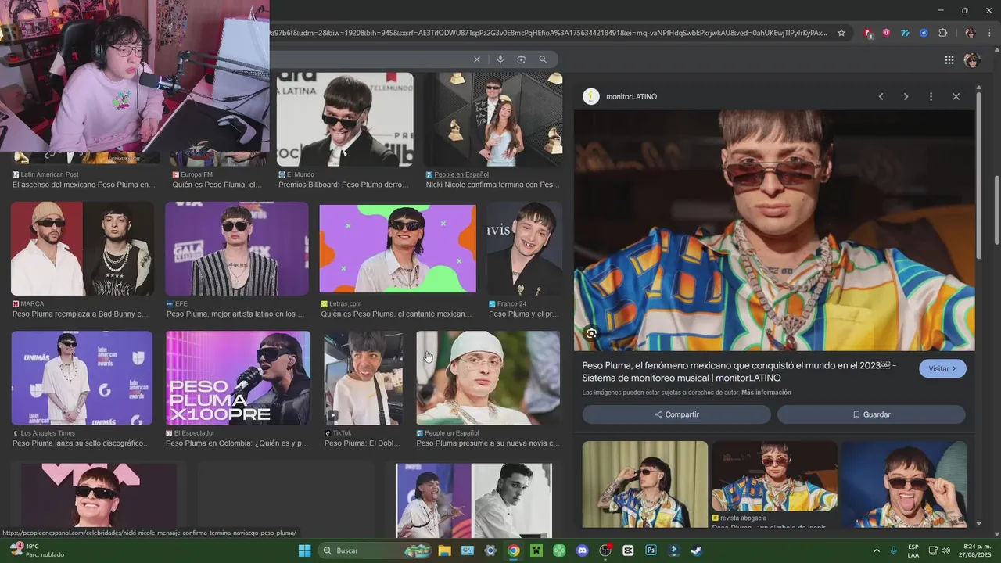Clear the Google search box
The height and width of the screenshot is (563, 1001).
point(476,59)
